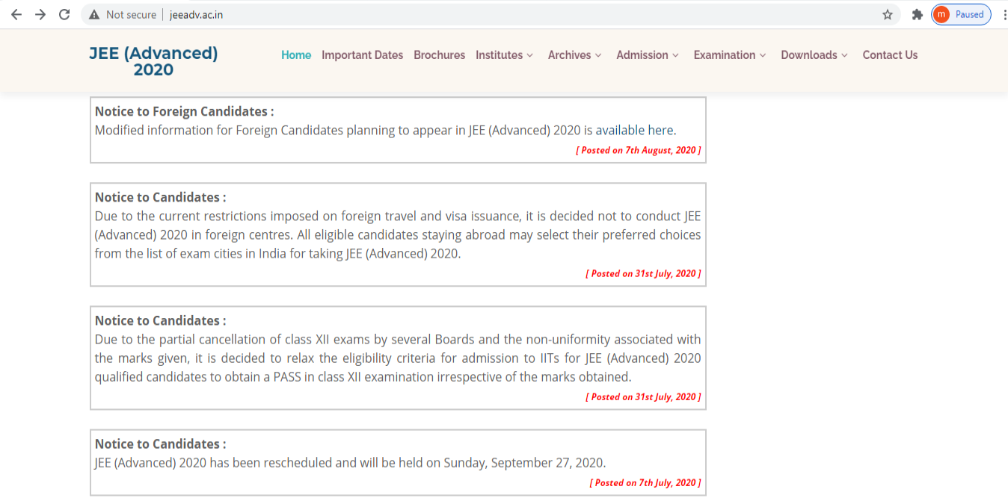Image resolution: width=1008 pixels, height=498 pixels.
Task: Reload the jeeadv.ac.in page
Action: tap(64, 13)
